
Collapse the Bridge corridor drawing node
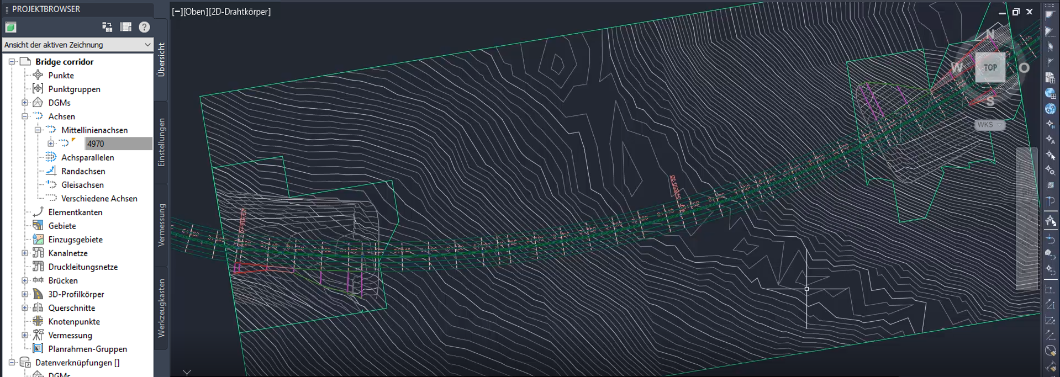[x=12, y=62]
